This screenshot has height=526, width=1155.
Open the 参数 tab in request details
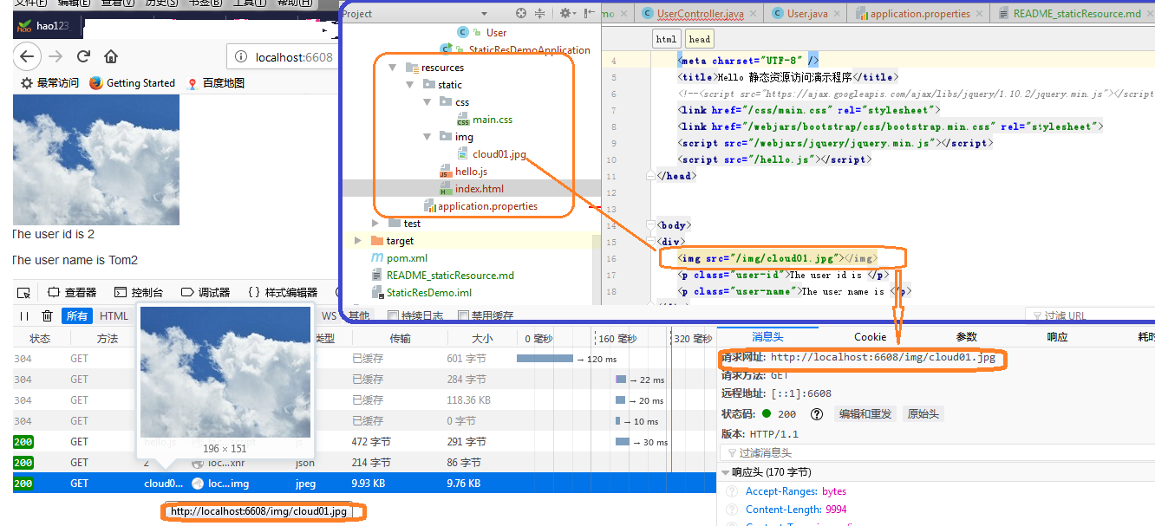click(967, 337)
